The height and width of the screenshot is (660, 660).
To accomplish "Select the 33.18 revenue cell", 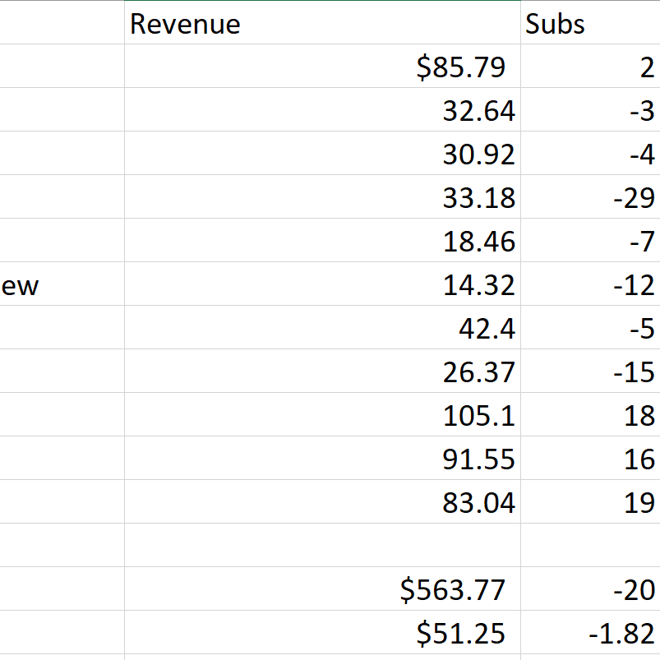I will [x=321, y=197].
